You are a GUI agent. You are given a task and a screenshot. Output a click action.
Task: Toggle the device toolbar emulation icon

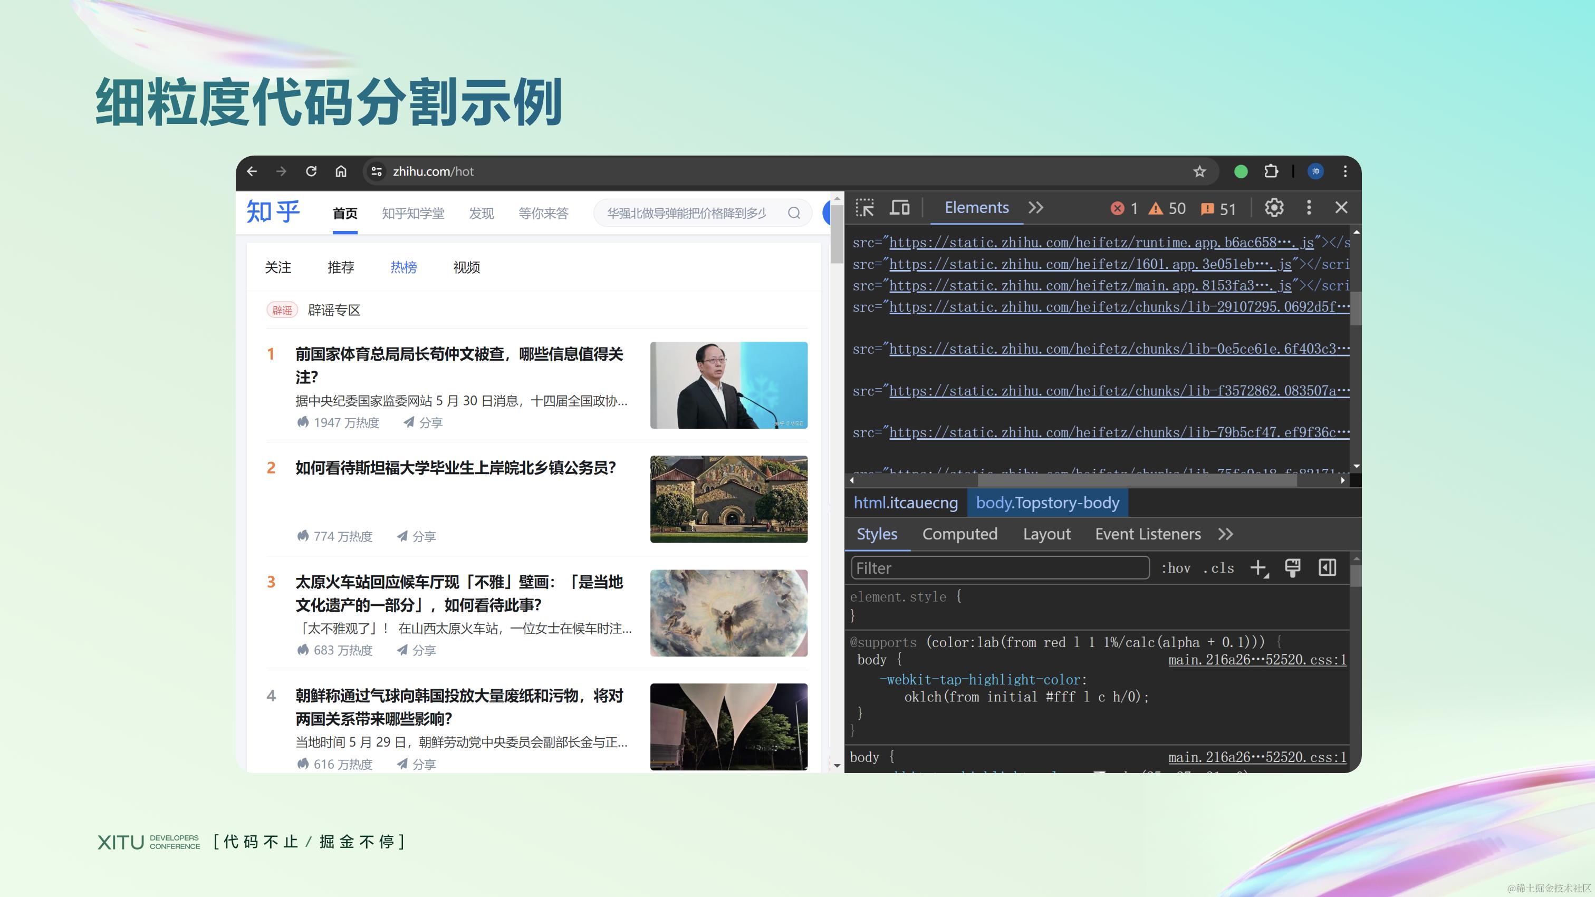click(x=900, y=208)
